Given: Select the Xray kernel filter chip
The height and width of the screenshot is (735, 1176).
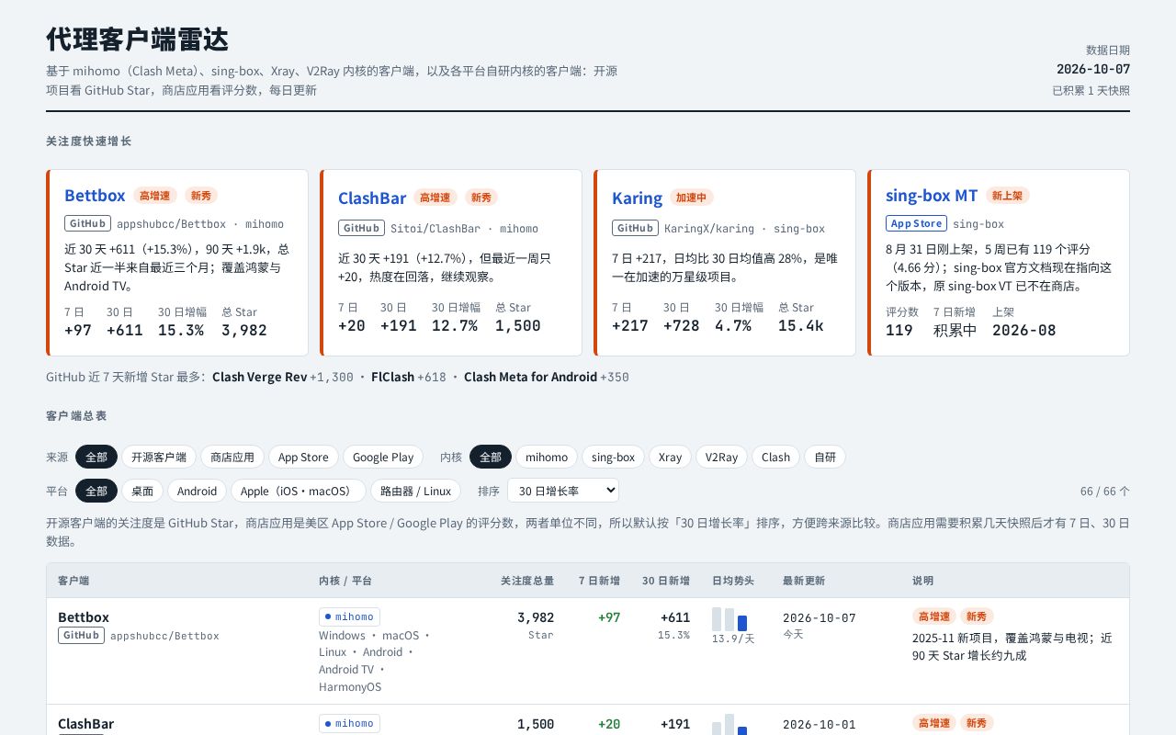Looking at the screenshot, I should point(670,457).
